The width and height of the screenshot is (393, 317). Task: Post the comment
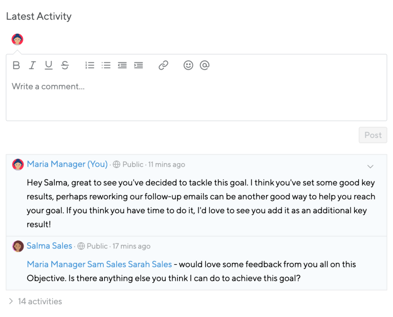pos(373,135)
